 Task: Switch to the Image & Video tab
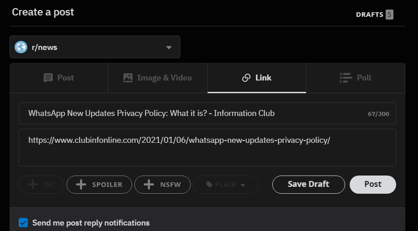click(x=158, y=78)
